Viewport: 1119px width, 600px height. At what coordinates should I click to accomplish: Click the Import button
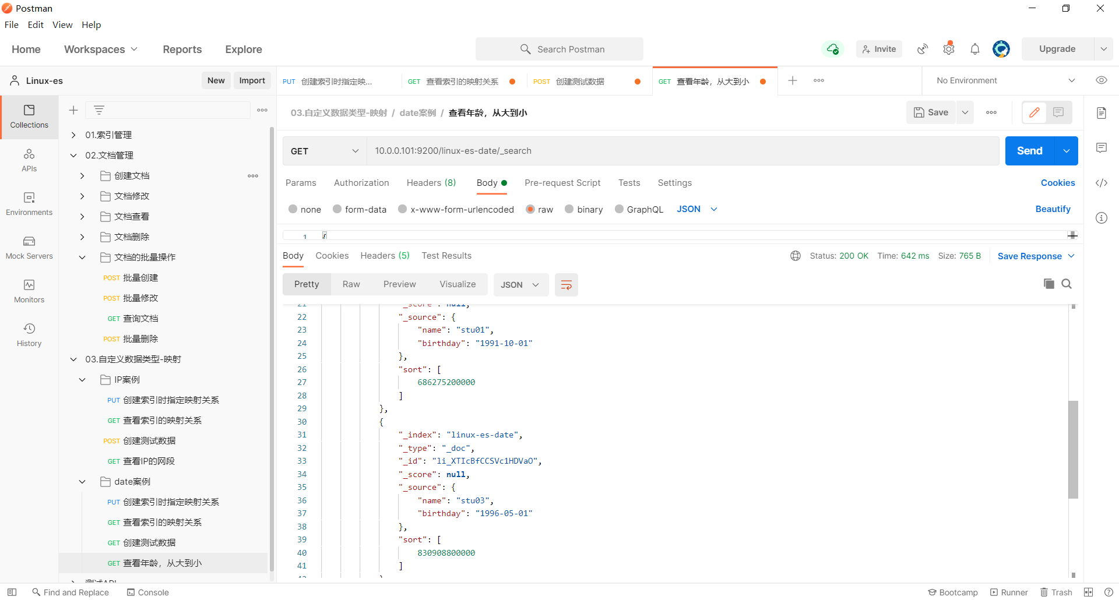point(252,80)
